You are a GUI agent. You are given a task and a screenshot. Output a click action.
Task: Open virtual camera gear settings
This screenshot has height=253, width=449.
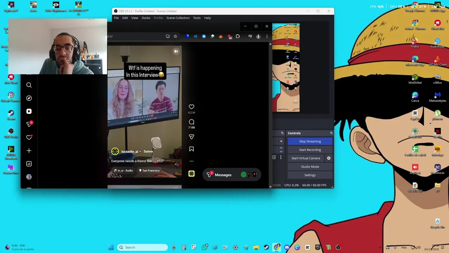329,158
